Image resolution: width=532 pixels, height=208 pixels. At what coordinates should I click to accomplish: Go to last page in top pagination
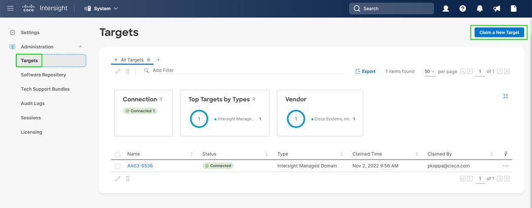507,71
